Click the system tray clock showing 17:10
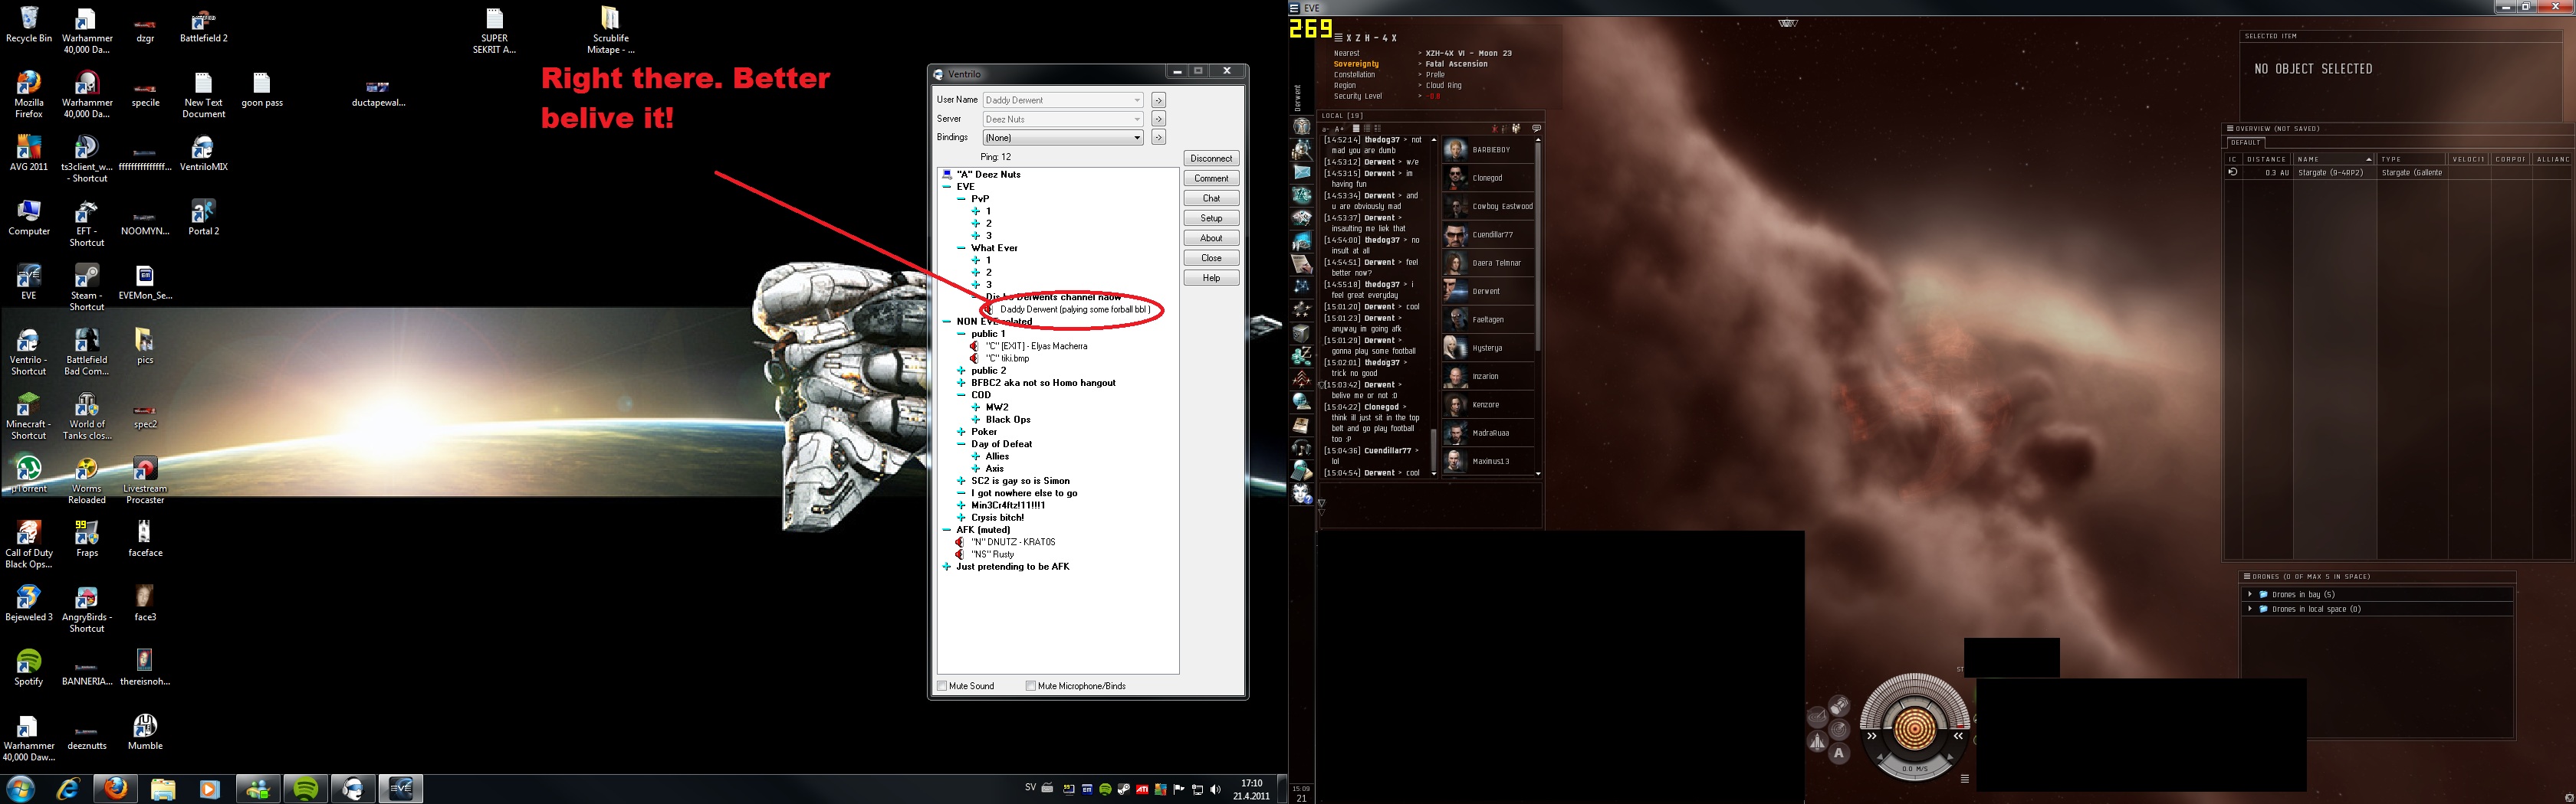 (x=1251, y=789)
